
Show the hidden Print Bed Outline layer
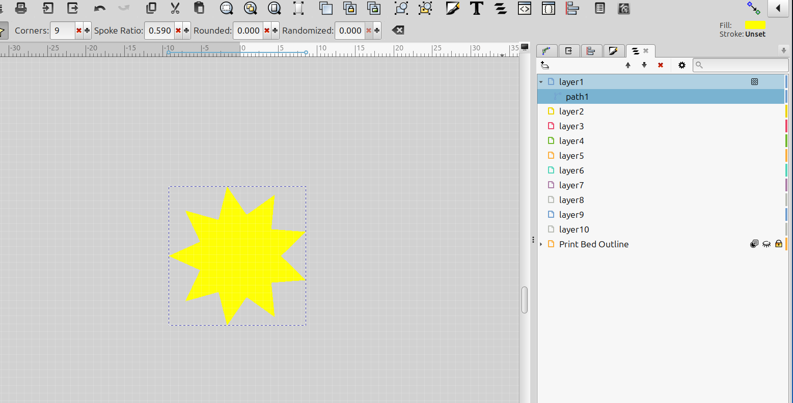(767, 244)
